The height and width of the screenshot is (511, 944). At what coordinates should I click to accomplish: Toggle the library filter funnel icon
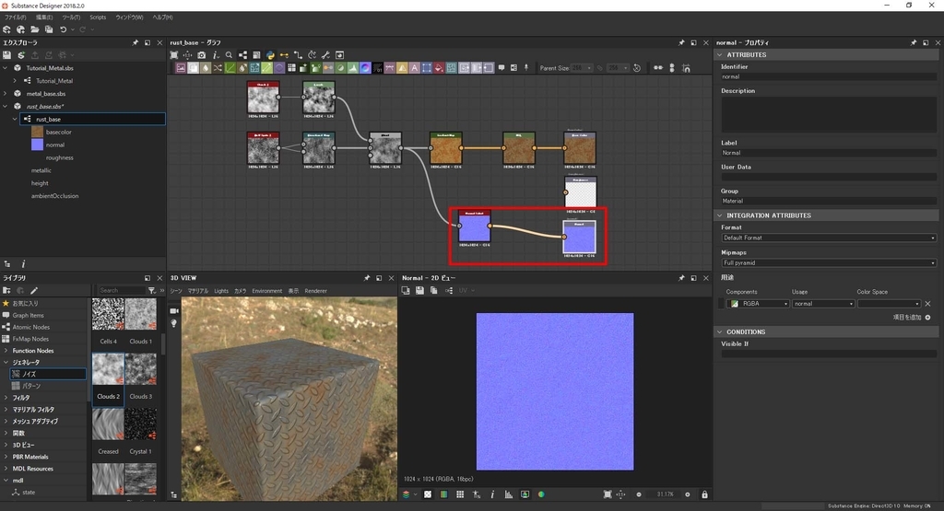click(152, 290)
